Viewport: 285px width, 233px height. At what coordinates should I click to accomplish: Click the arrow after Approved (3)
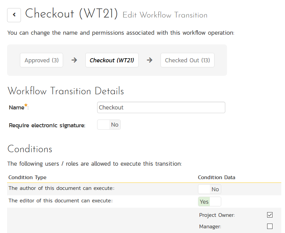point(74,60)
